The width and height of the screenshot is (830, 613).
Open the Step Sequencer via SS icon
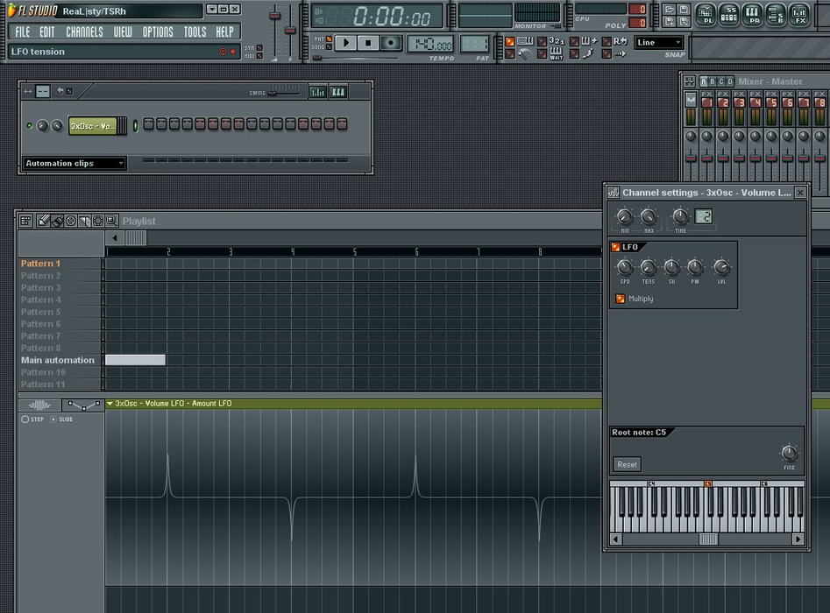730,14
